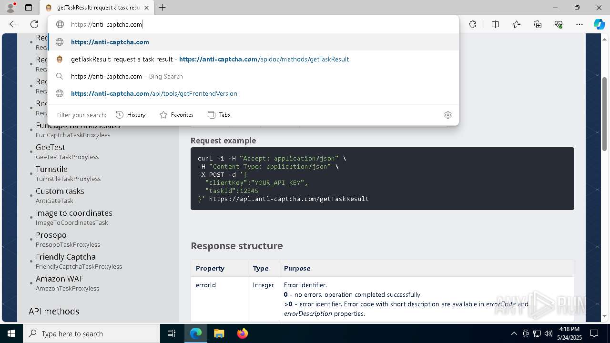Click the Request example heading
This screenshot has height=343, width=610.
(223, 141)
